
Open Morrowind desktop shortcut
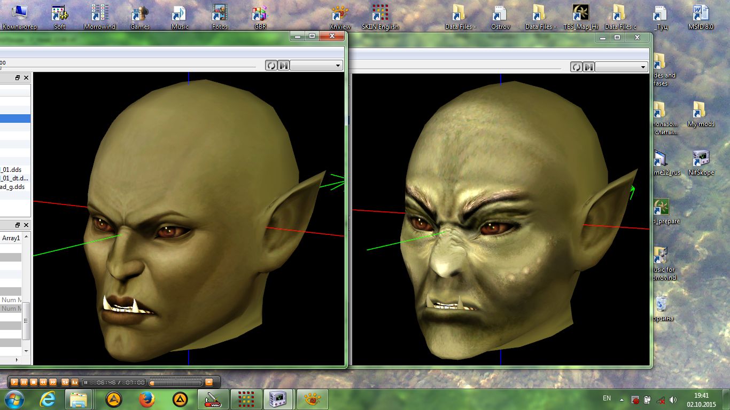click(100, 16)
